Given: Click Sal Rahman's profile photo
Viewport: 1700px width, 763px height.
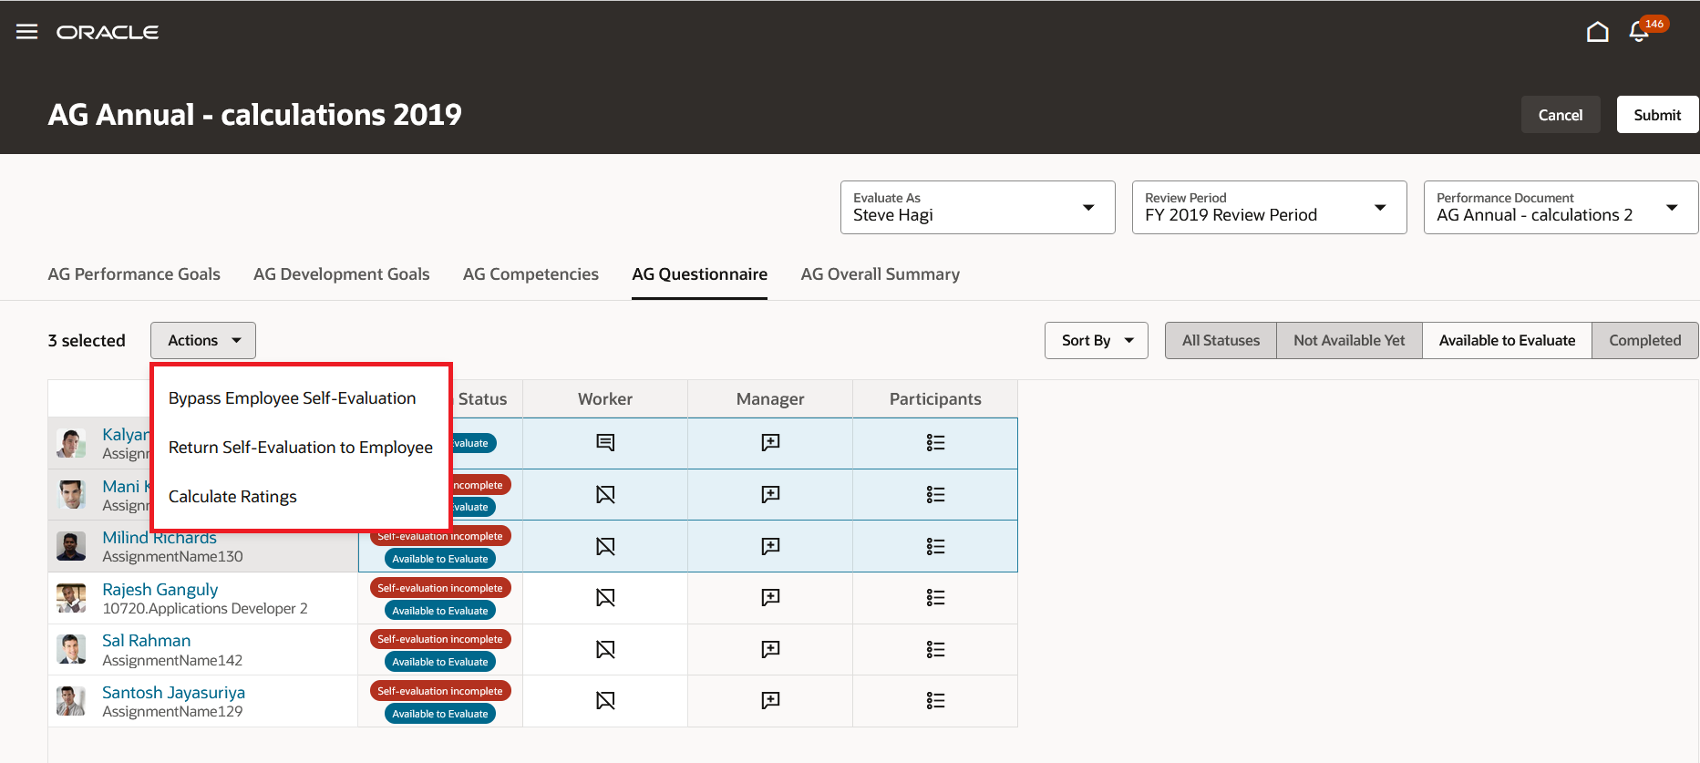Looking at the screenshot, I should (x=71, y=649).
